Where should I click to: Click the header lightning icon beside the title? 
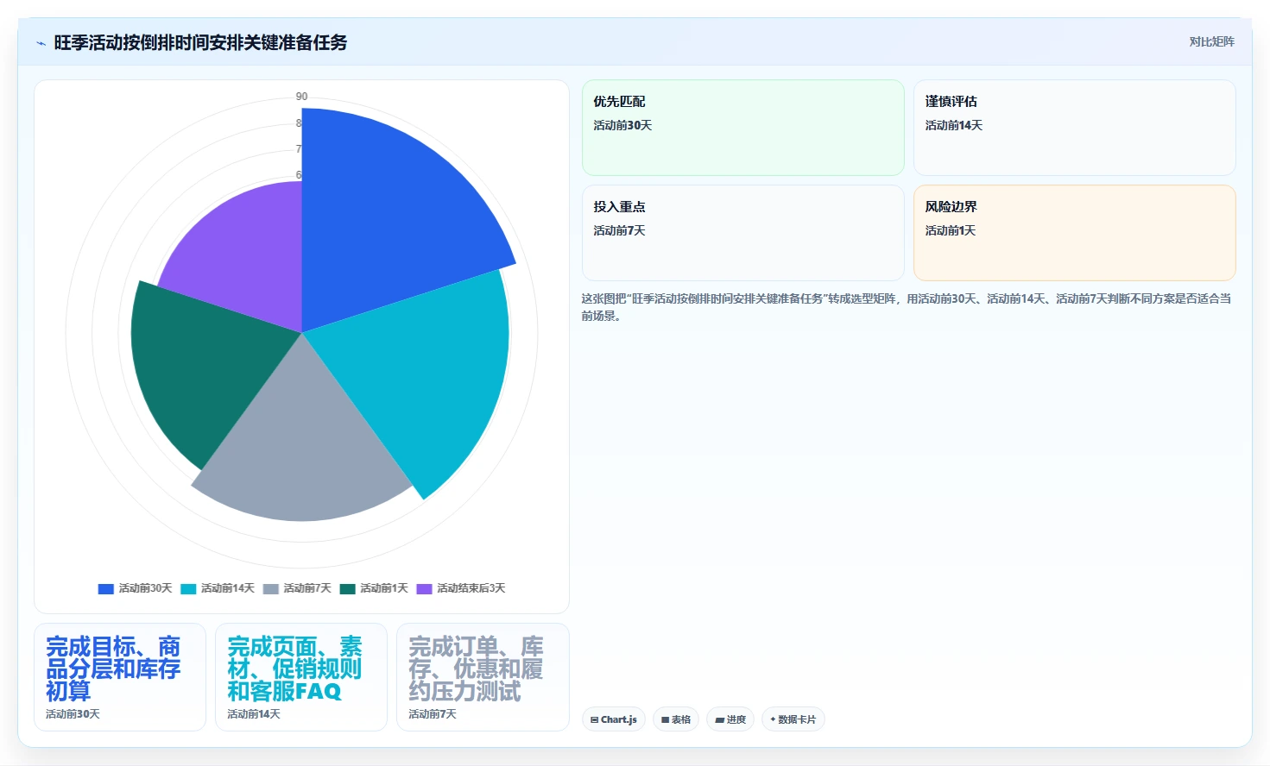click(41, 43)
